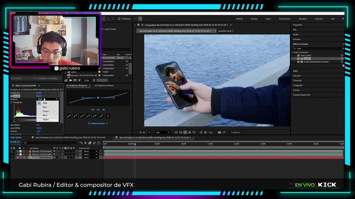
Task: Open the Content-Aware Fill panel
Action: (301, 95)
